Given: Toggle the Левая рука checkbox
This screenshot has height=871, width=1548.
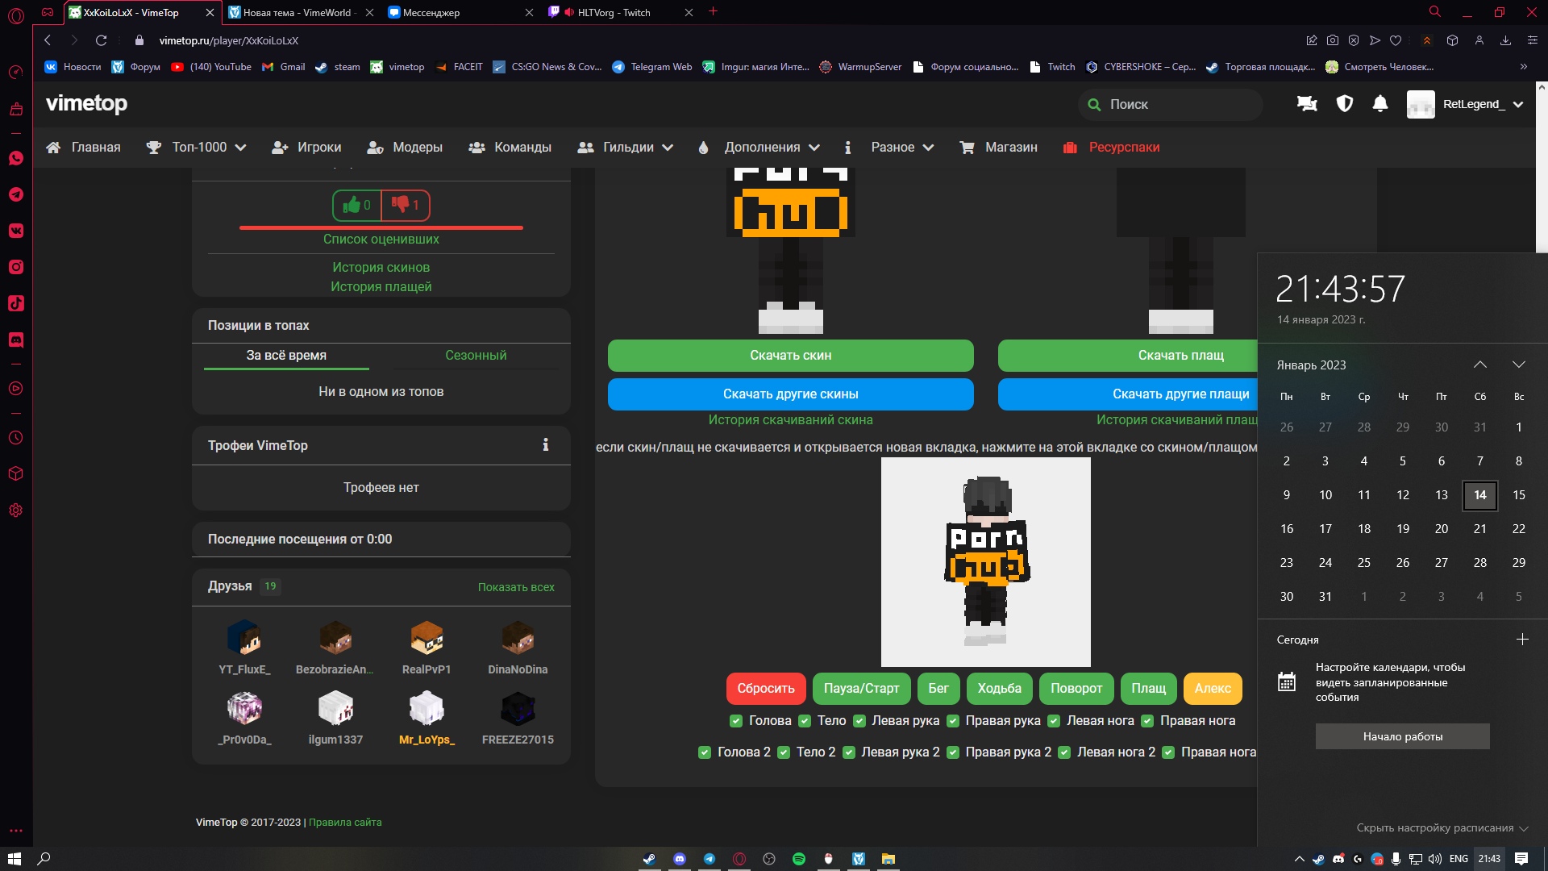Looking at the screenshot, I should point(859,721).
